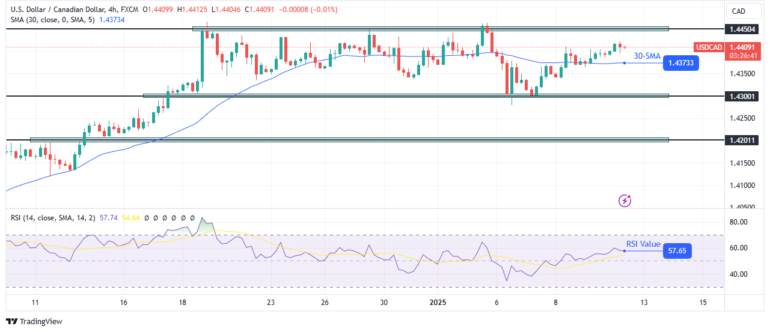This screenshot has width=770, height=332.
Task: Click the RSI (14, close, SMA, 14, 2) legend
Action: [x=53, y=217]
